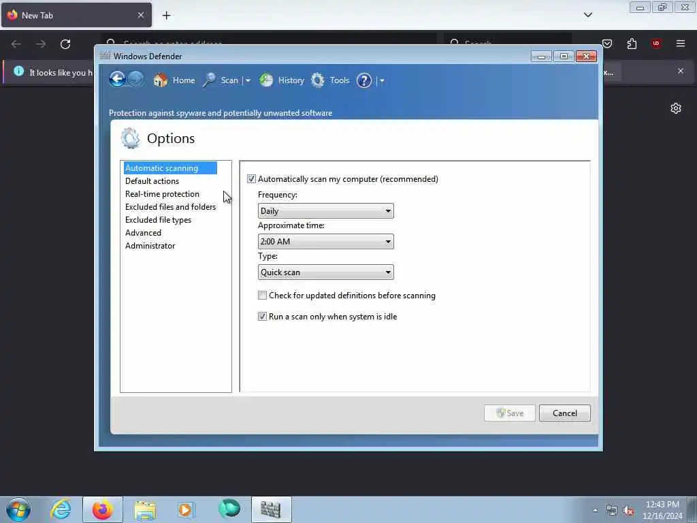
Task: Click the list all tabs chevron
Action: pos(587,15)
